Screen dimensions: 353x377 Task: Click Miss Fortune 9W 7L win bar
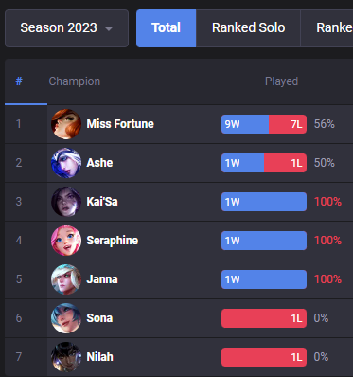coord(264,124)
